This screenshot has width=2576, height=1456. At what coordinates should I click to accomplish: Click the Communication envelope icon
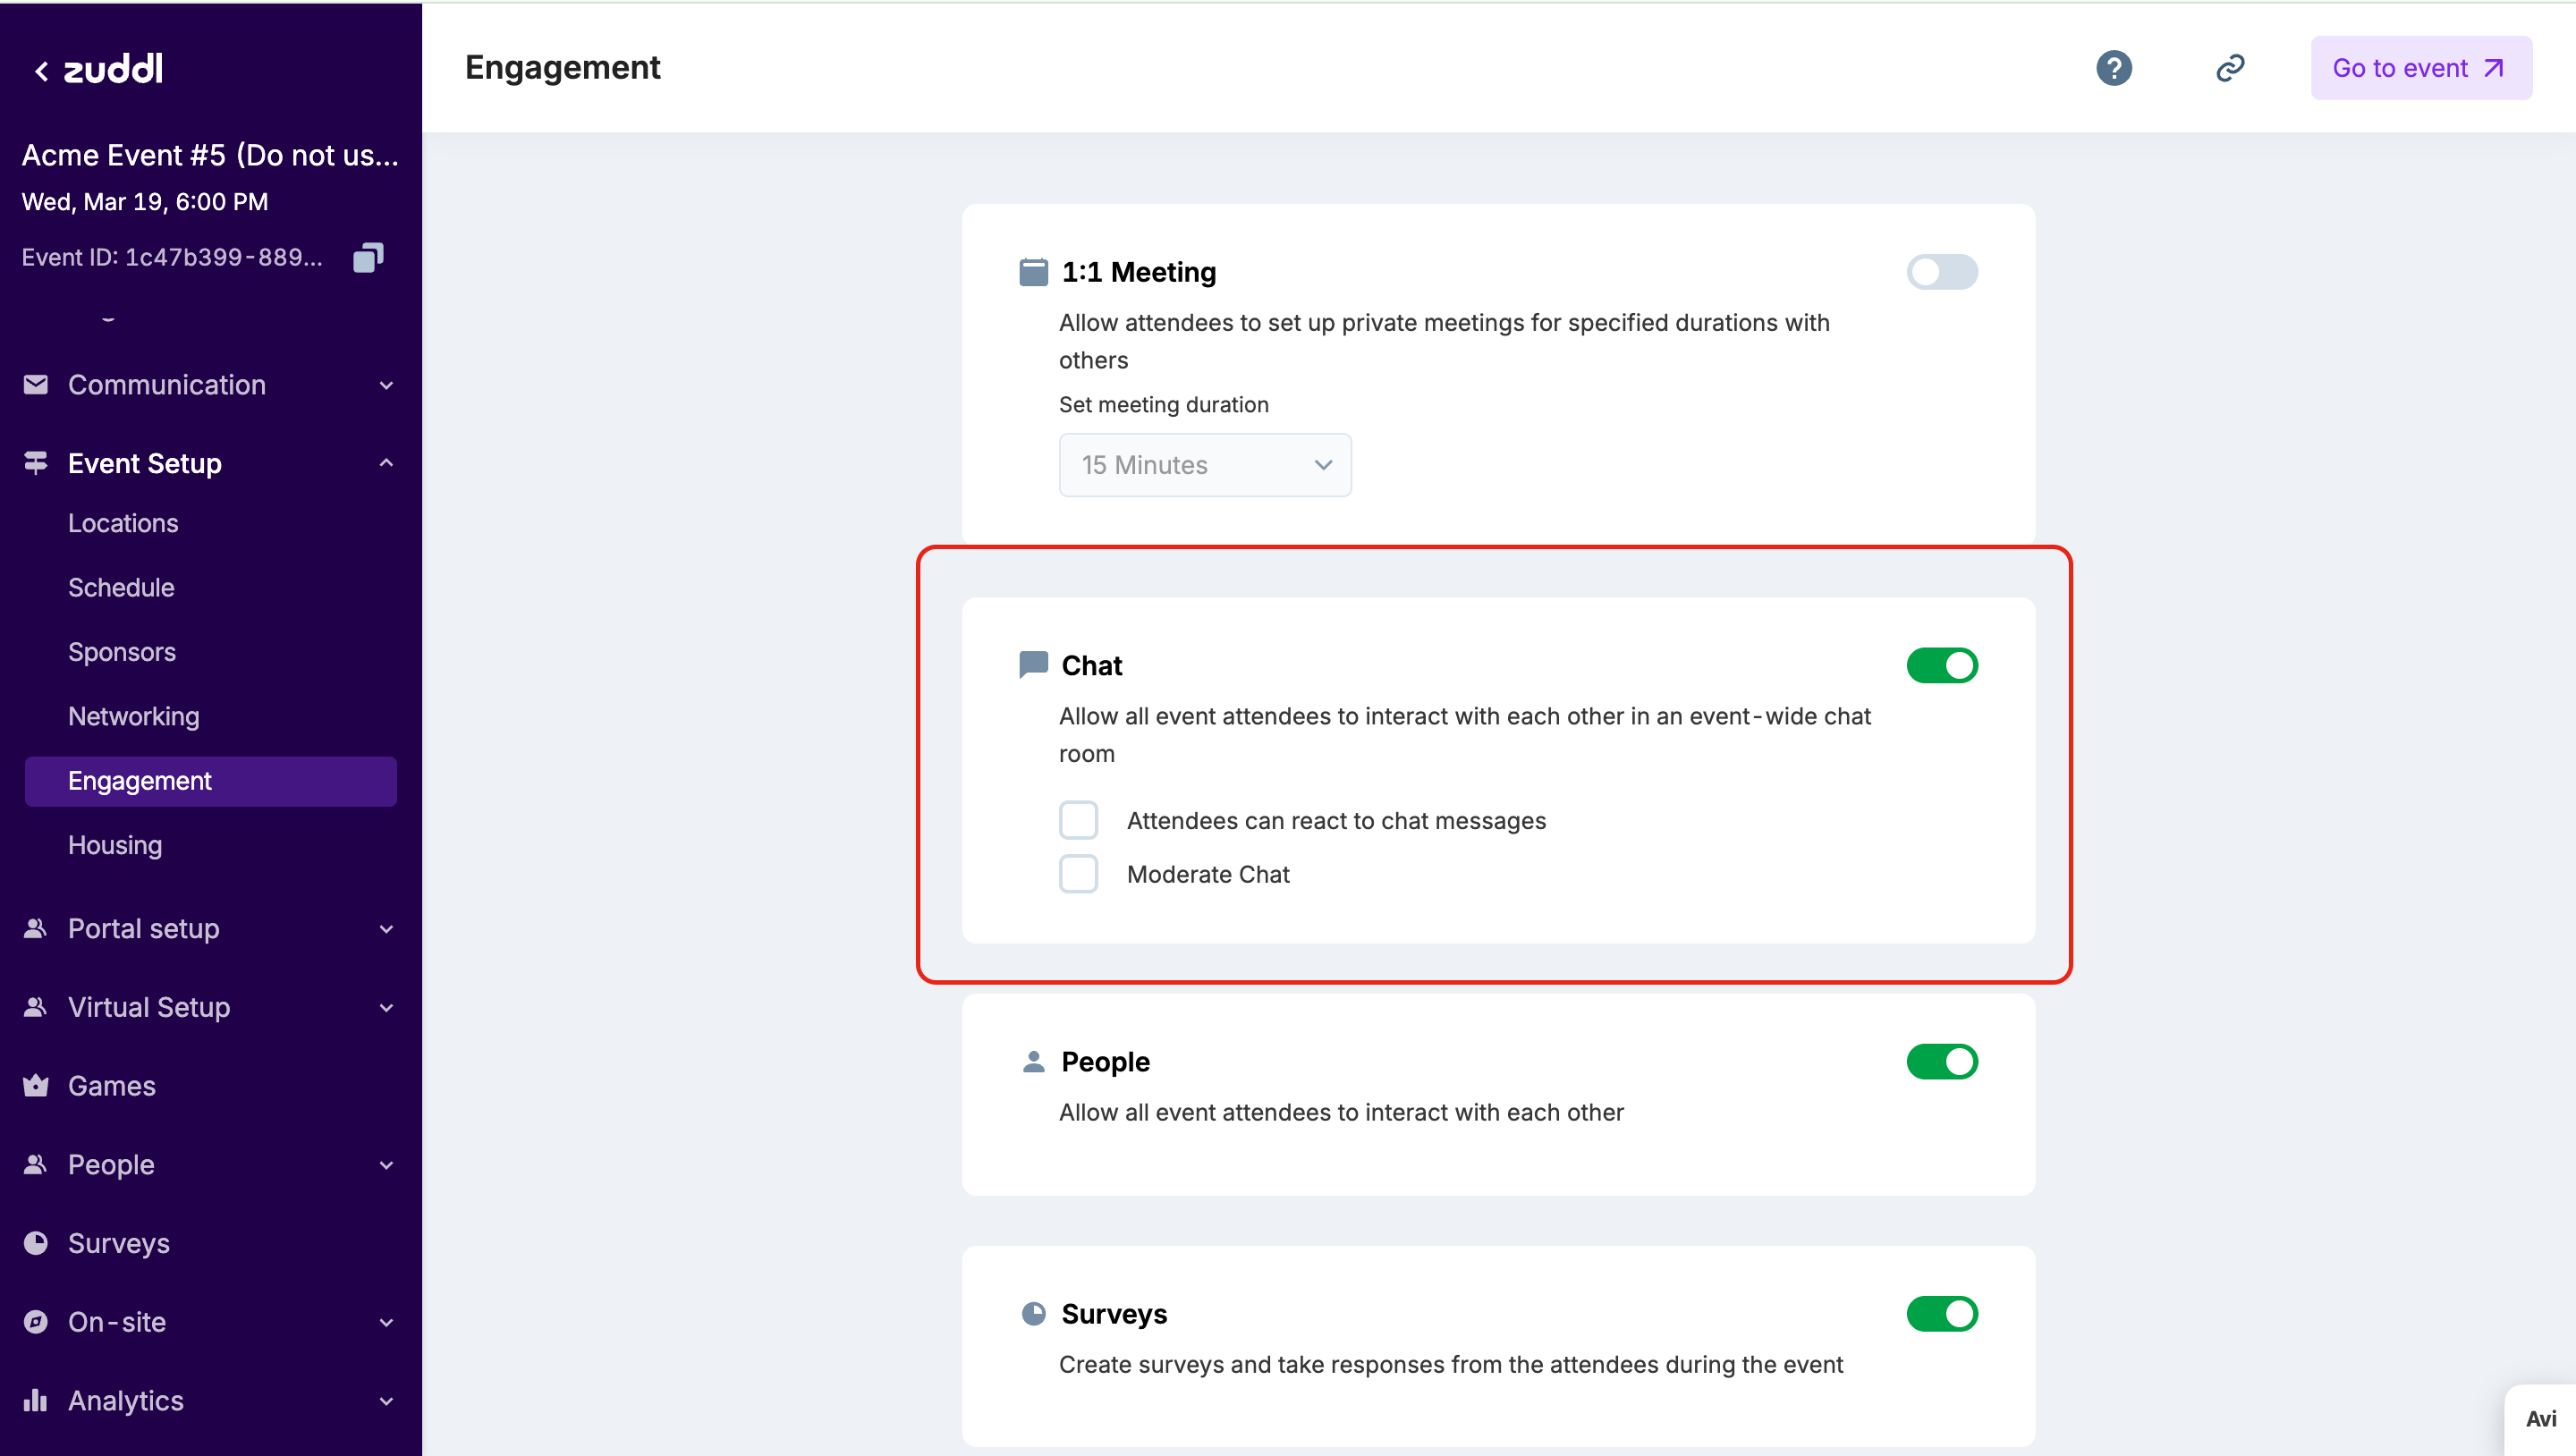click(x=36, y=385)
